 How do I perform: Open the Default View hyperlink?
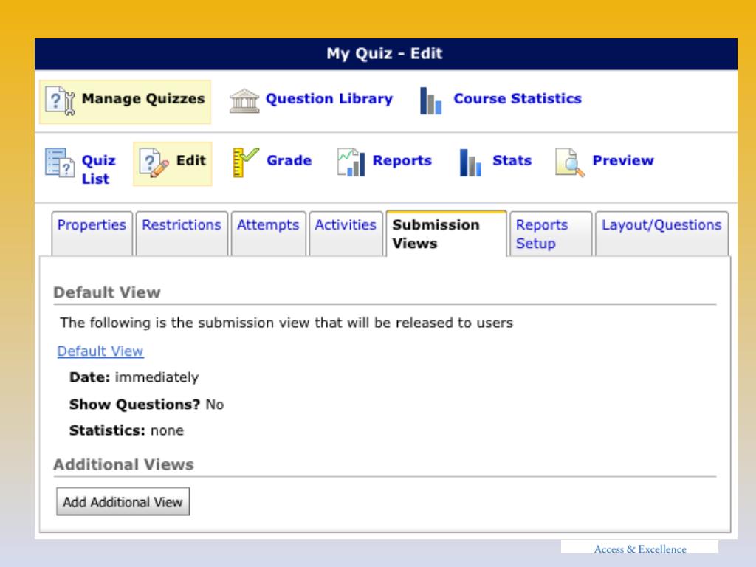pos(100,351)
